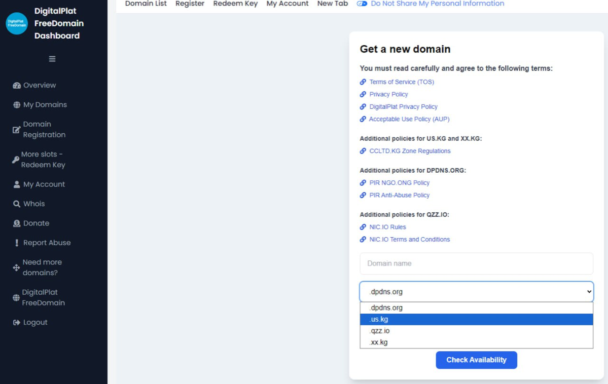The width and height of the screenshot is (608, 384).
Task: Click the Need more domains arrows icon
Action: (x=16, y=267)
